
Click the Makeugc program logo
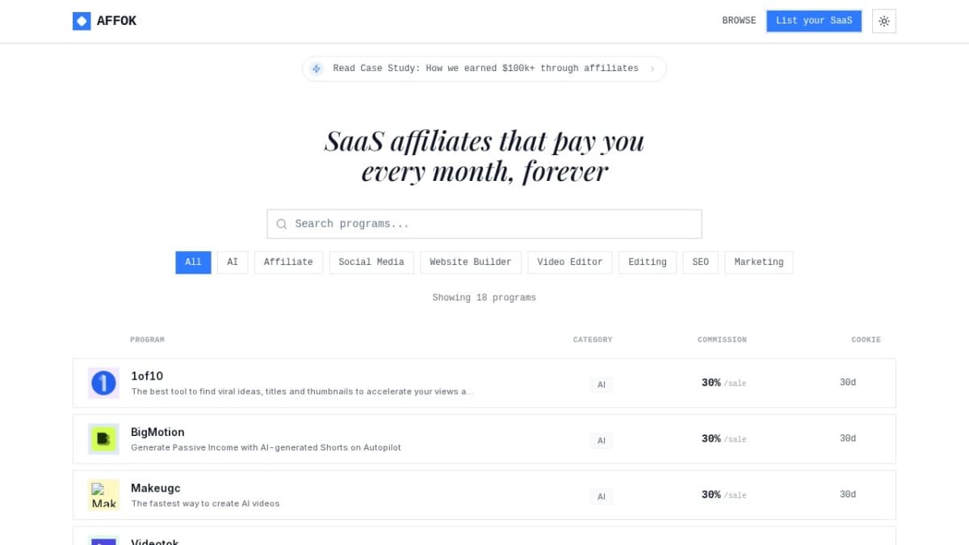[x=103, y=494]
